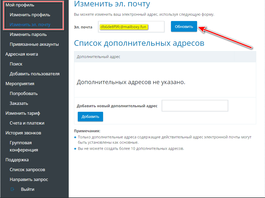Focus the new additional address field
Viewport: 265px width, 198px height.
(x=195, y=106)
